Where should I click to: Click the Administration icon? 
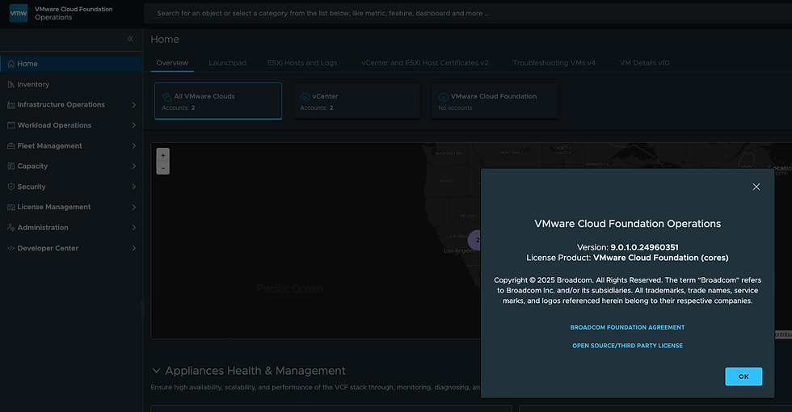(x=11, y=228)
